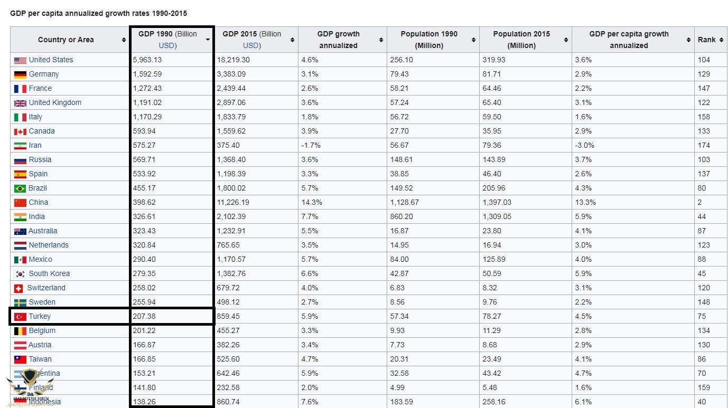The width and height of the screenshot is (728, 408).
Task: Select Turkey's GDP 1990 cell 207.38
Action: [145, 317]
